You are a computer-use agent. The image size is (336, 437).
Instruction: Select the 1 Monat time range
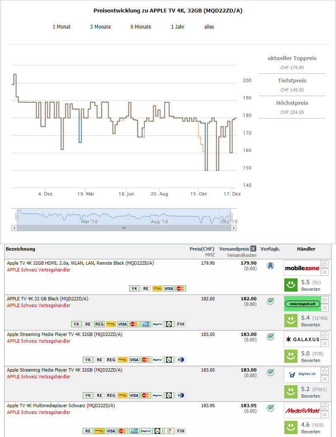pos(61,27)
